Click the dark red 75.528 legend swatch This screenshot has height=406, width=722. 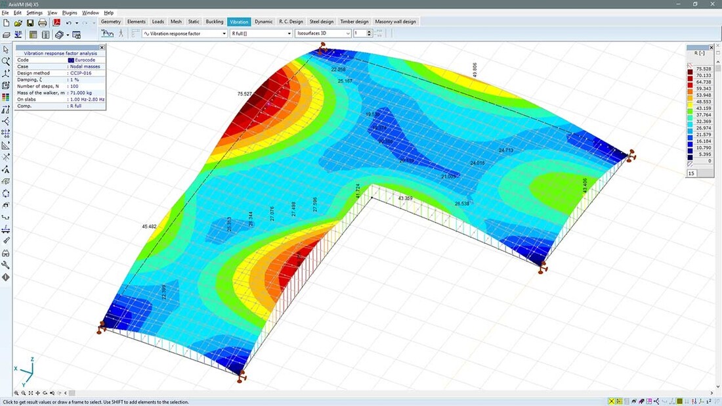[692, 69]
